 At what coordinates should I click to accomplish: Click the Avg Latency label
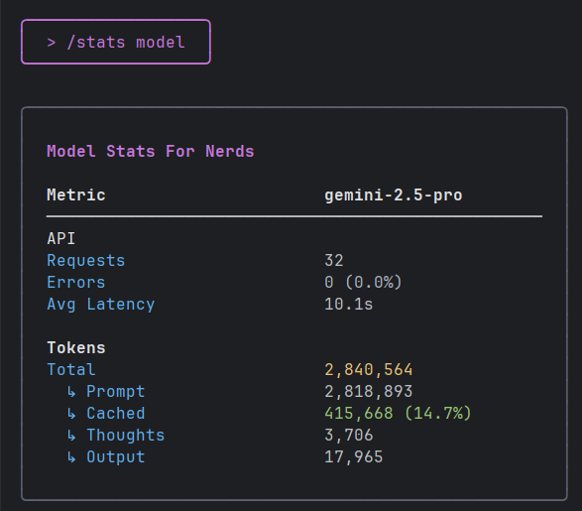101,305
